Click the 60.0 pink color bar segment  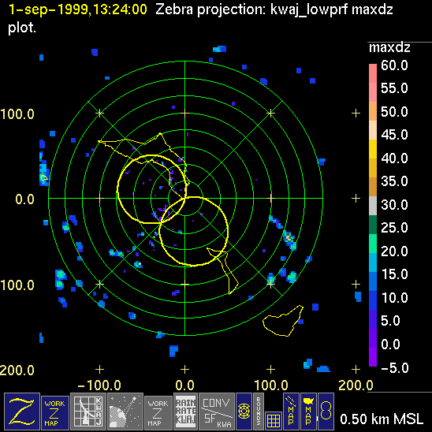(373, 73)
